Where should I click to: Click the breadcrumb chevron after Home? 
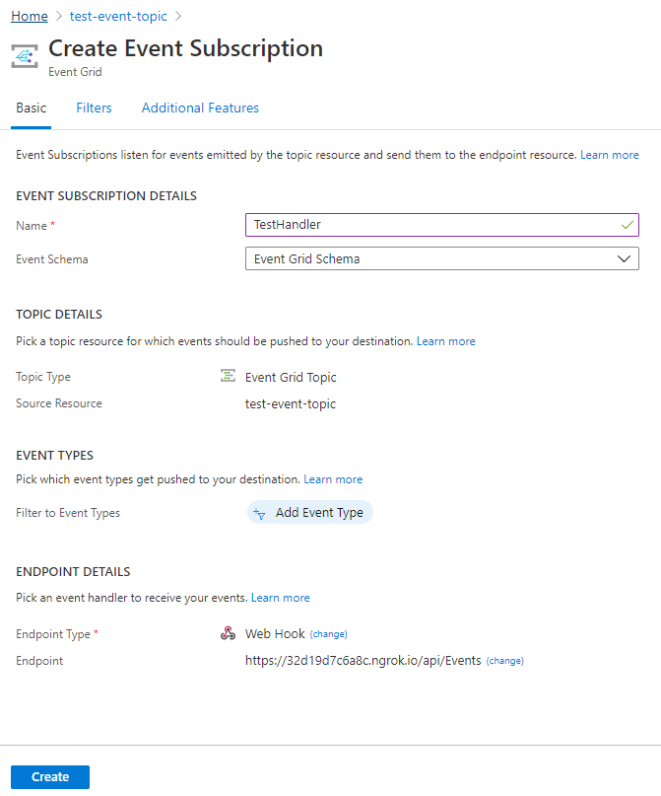(59, 16)
